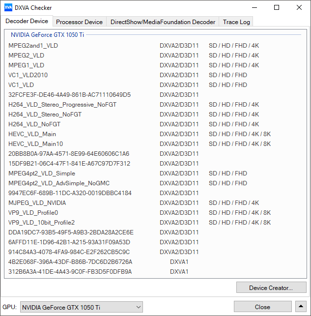Select the VP9_VLD_Profile0 row
The image size is (311, 316).
pyautogui.click(x=155, y=213)
